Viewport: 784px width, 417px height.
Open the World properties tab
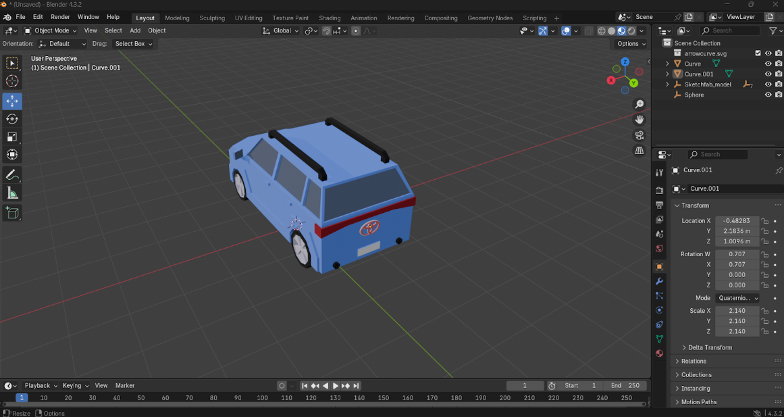click(x=660, y=248)
